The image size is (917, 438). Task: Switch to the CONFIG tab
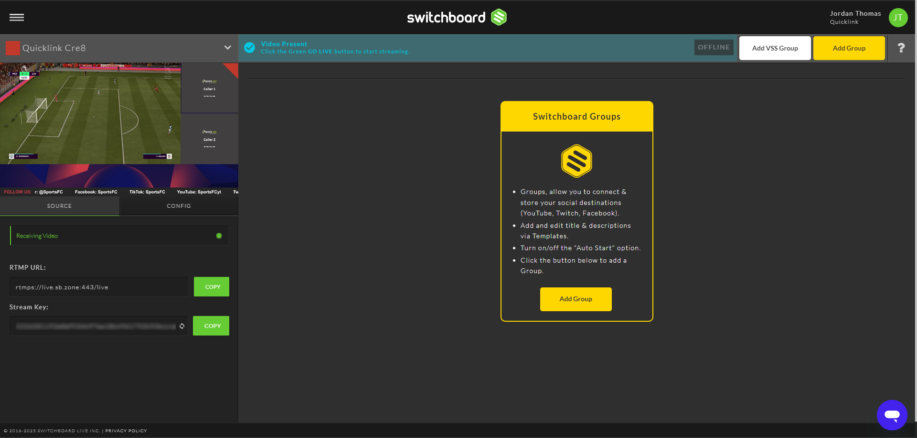tap(179, 206)
